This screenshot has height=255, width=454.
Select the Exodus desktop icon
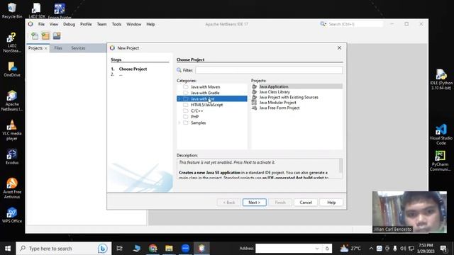12,157
